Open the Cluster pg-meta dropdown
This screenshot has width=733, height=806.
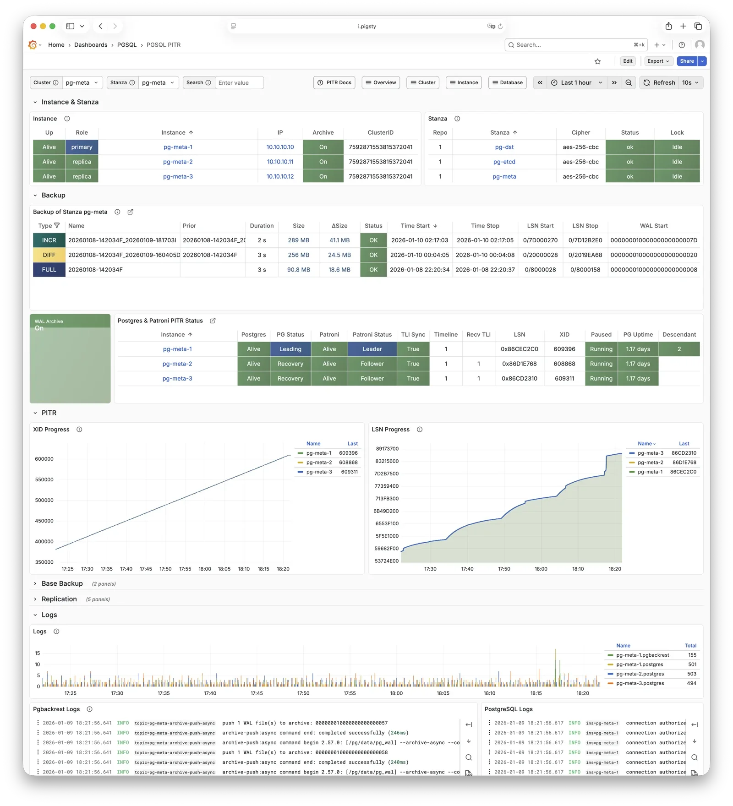pyautogui.click(x=82, y=83)
